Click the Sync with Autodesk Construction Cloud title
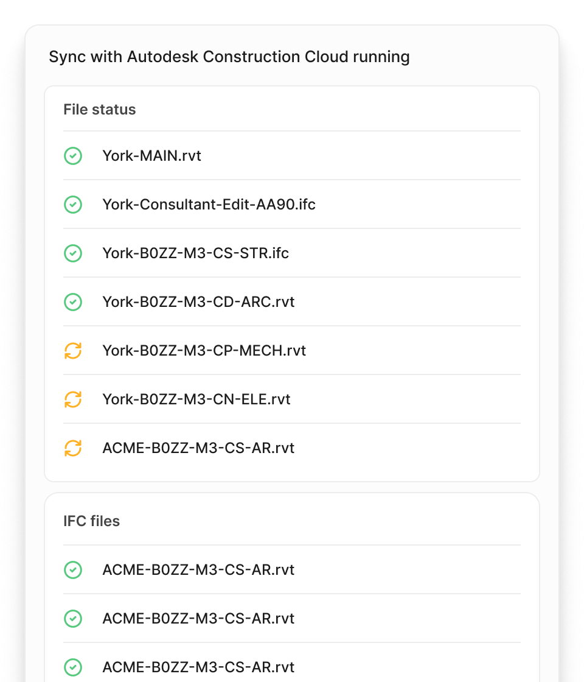This screenshot has width=584, height=682. 229,57
